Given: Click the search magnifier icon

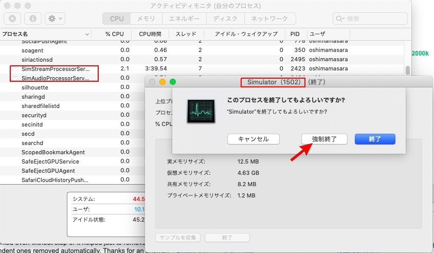Looking at the screenshot, I should tap(339, 19).
